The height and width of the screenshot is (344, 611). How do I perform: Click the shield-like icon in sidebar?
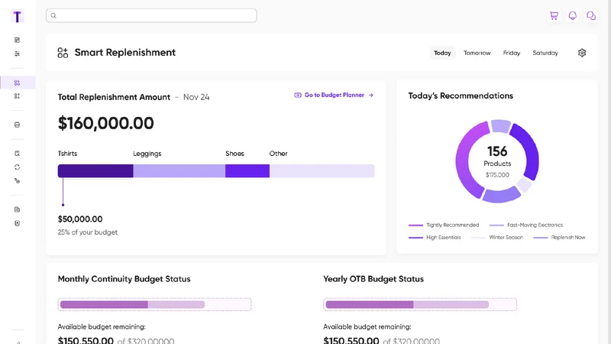pos(17,223)
